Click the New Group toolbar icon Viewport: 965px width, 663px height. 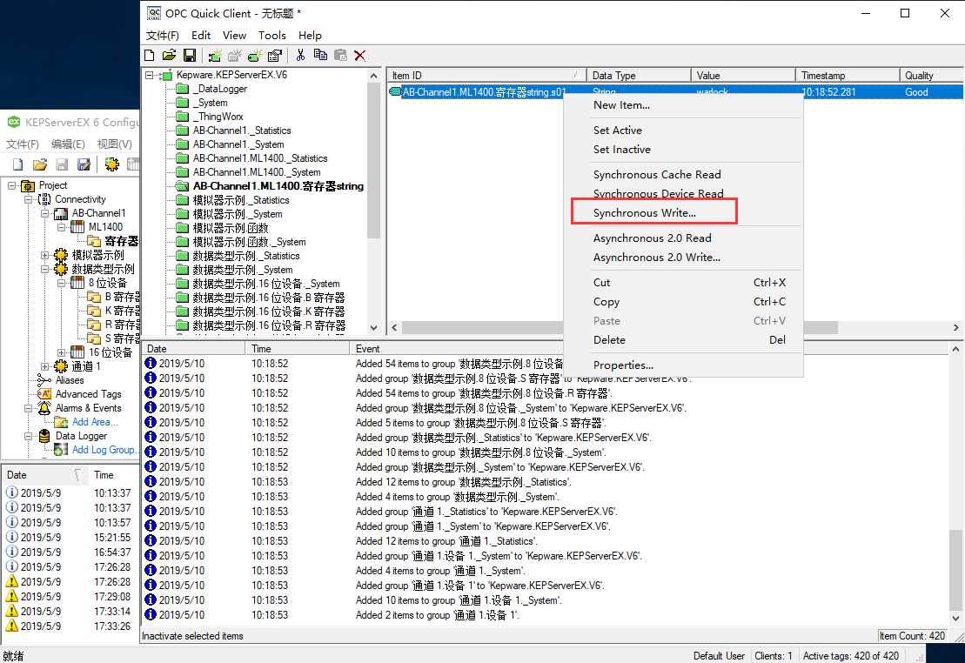point(234,56)
